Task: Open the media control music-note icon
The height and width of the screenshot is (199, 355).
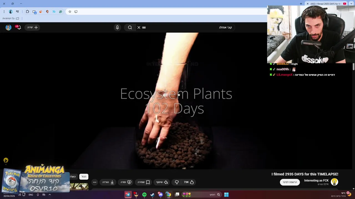Action: (x=17, y=12)
